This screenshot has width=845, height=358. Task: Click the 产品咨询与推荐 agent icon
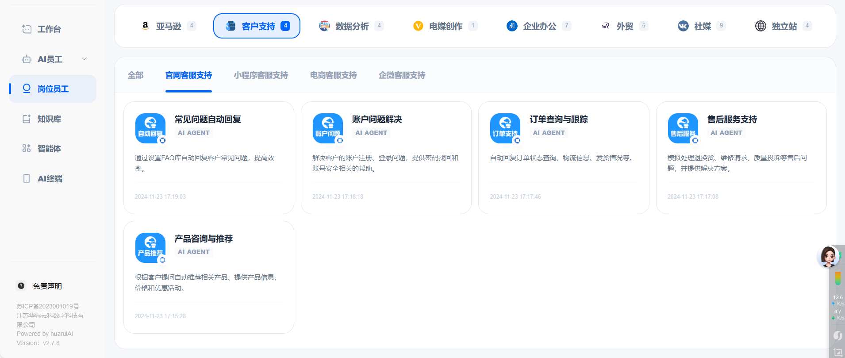150,247
